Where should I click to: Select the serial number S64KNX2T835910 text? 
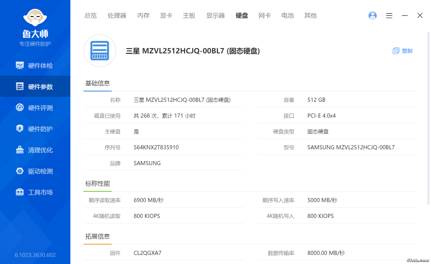156,147
